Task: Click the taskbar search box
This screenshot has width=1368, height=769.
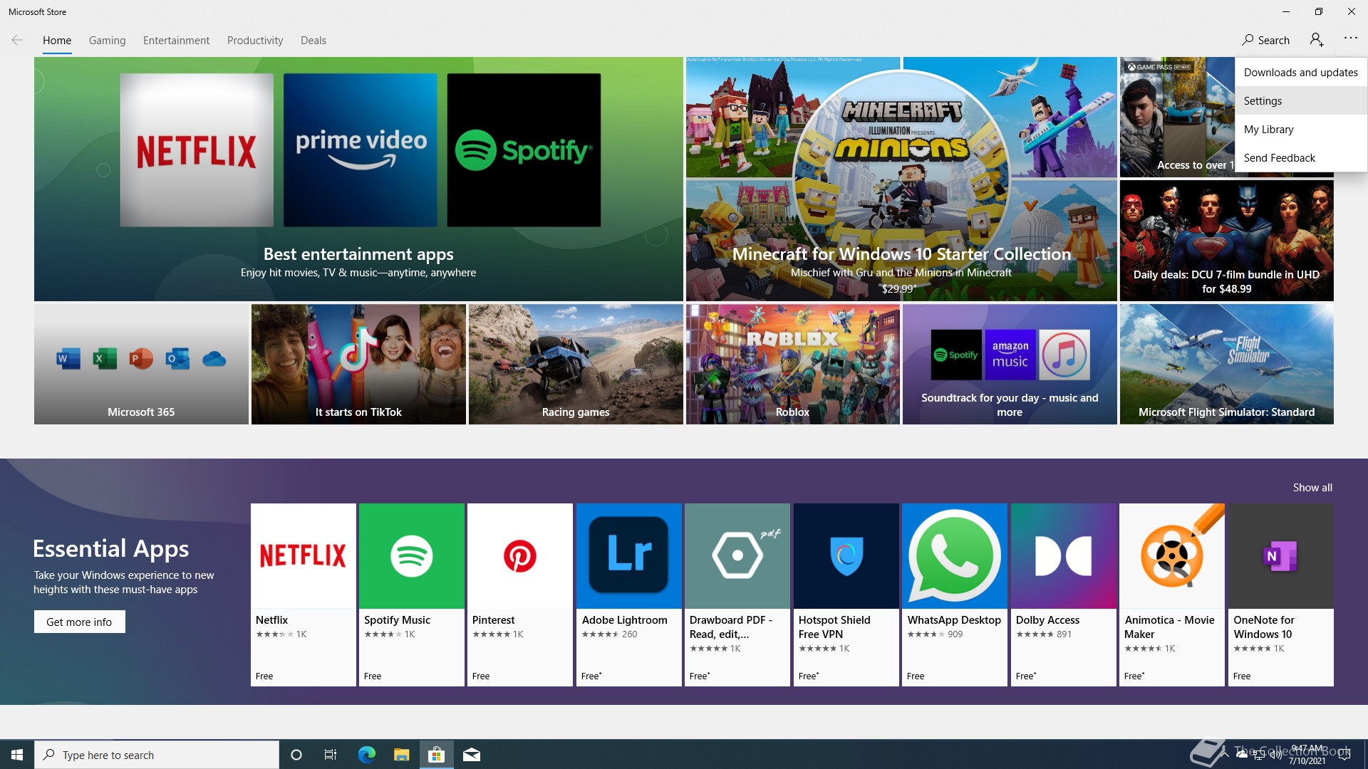Action: (x=157, y=755)
